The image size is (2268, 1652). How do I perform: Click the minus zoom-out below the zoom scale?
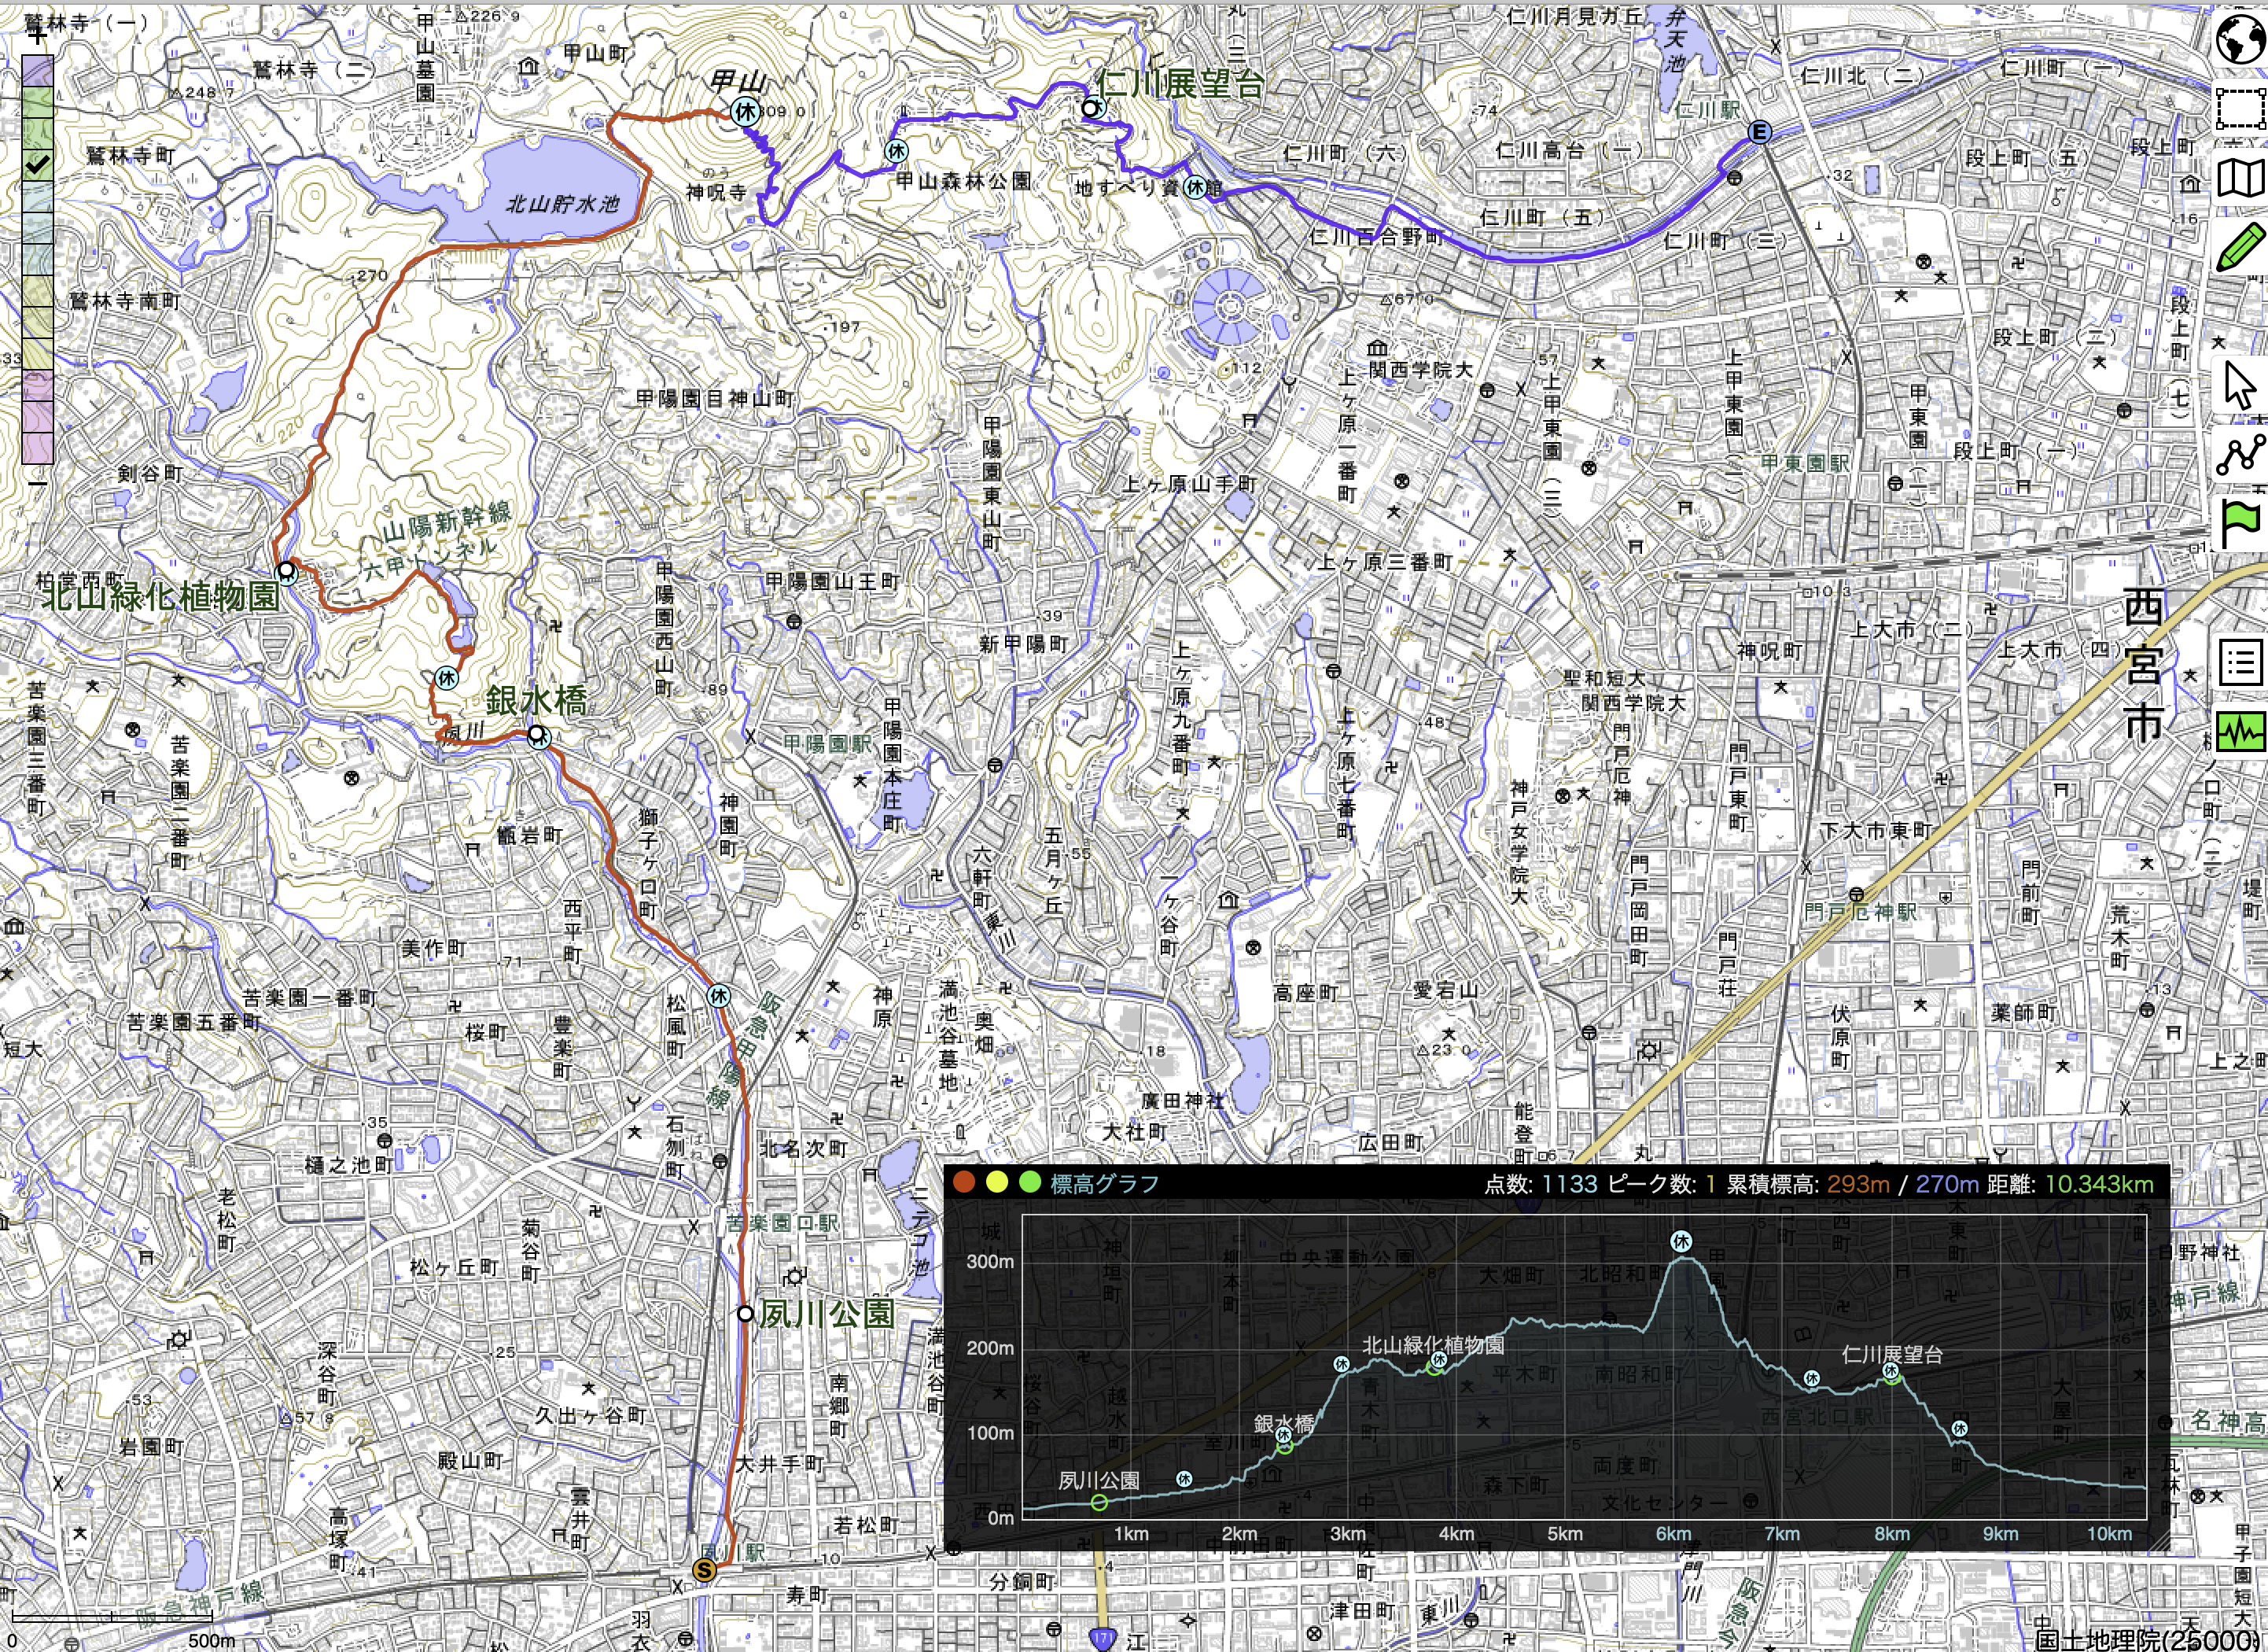pyautogui.click(x=38, y=483)
